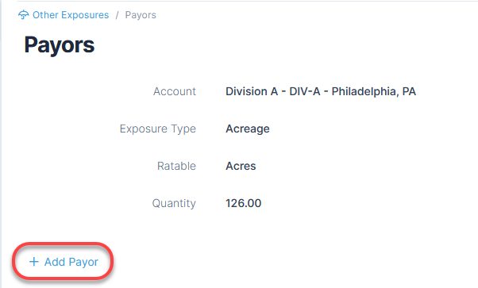Select the Acreage exposure type value

tap(248, 129)
